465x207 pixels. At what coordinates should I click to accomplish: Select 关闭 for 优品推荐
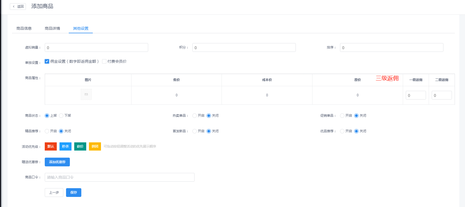[x=356, y=131]
